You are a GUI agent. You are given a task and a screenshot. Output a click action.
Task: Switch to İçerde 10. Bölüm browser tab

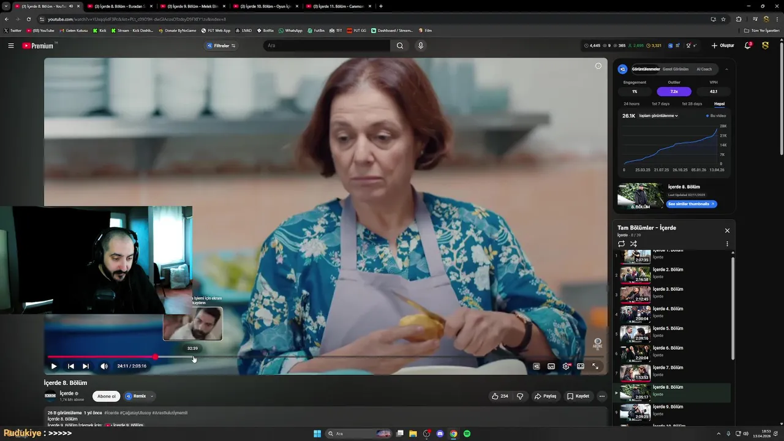[x=265, y=6]
